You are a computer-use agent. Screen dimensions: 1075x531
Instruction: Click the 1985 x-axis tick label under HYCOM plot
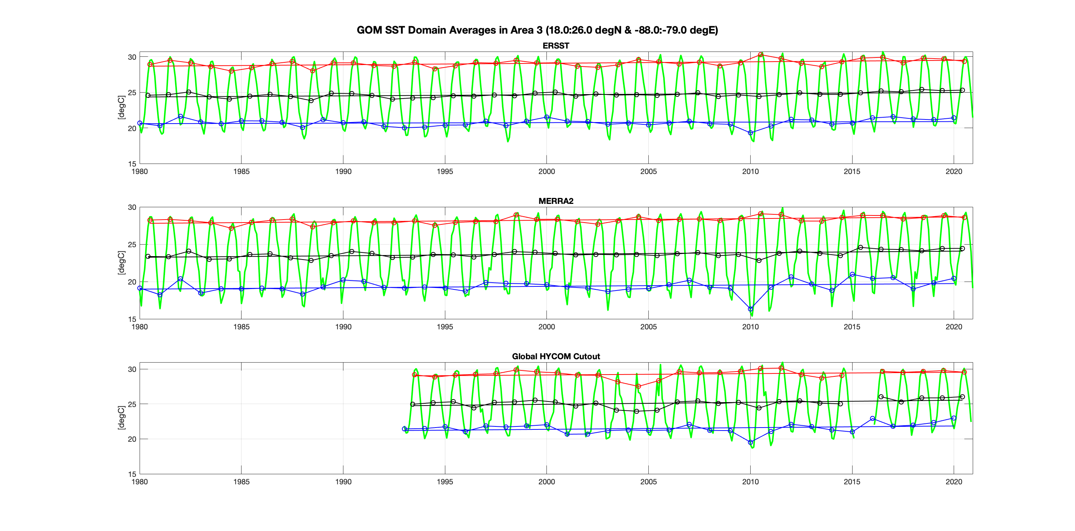(x=241, y=482)
